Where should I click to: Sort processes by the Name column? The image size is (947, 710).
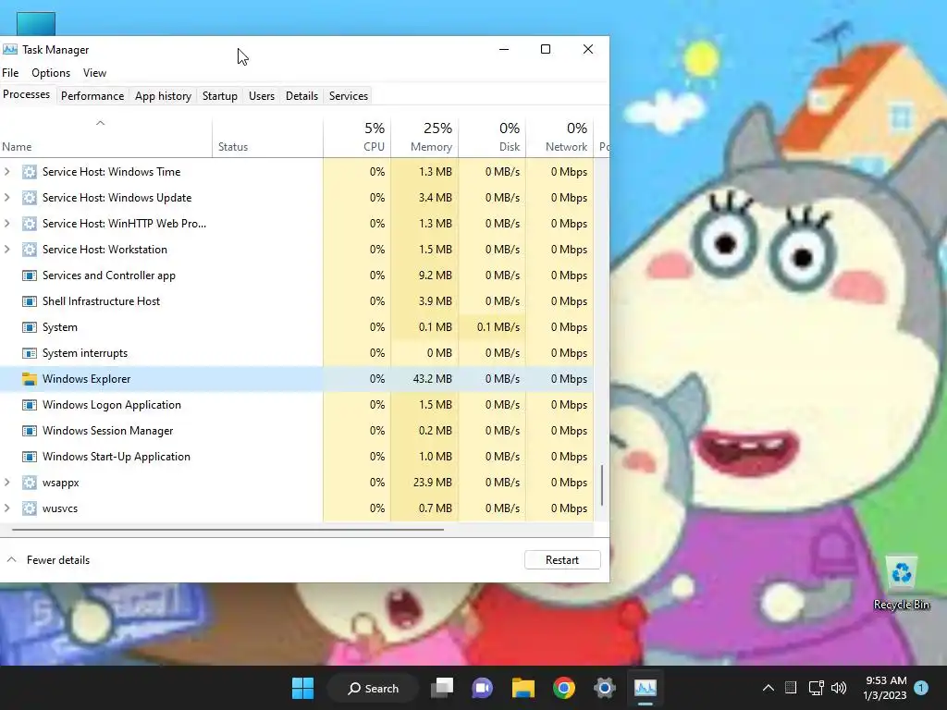105,138
